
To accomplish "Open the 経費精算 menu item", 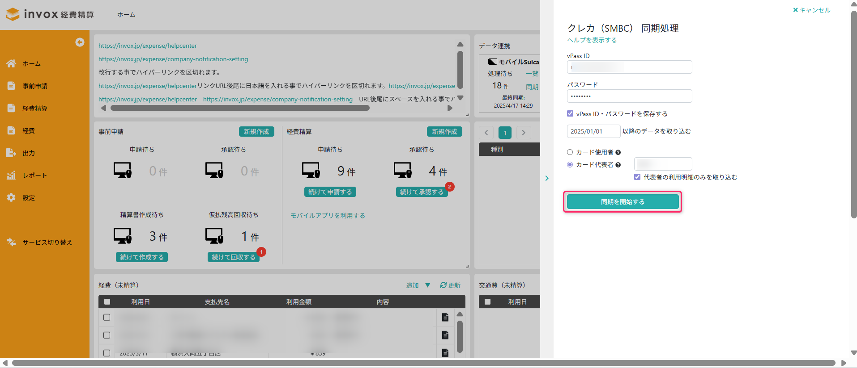I will point(35,109).
